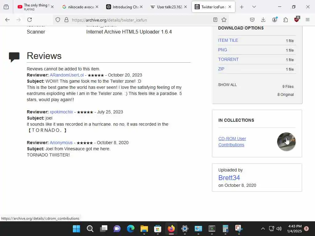Viewport: 315px width, 236px height.
Task: Open Task View on taskbar
Action: tap(103, 229)
